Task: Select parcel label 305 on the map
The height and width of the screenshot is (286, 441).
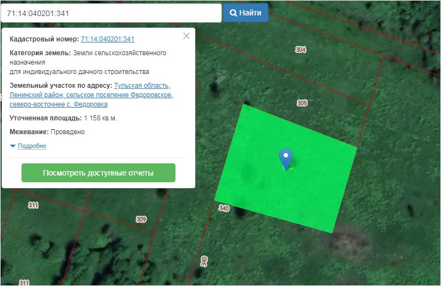Action: click(302, 103)
